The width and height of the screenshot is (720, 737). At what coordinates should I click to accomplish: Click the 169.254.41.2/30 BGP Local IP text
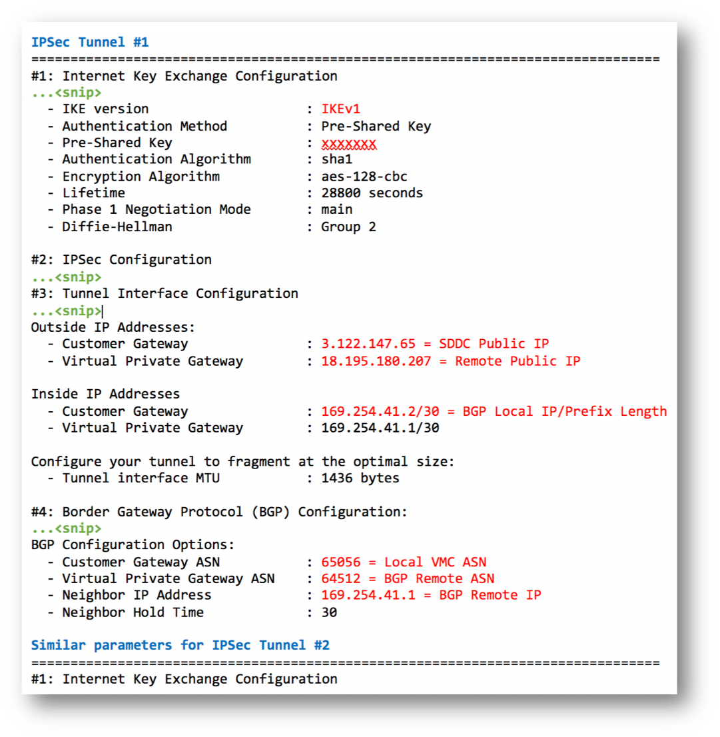494,411
